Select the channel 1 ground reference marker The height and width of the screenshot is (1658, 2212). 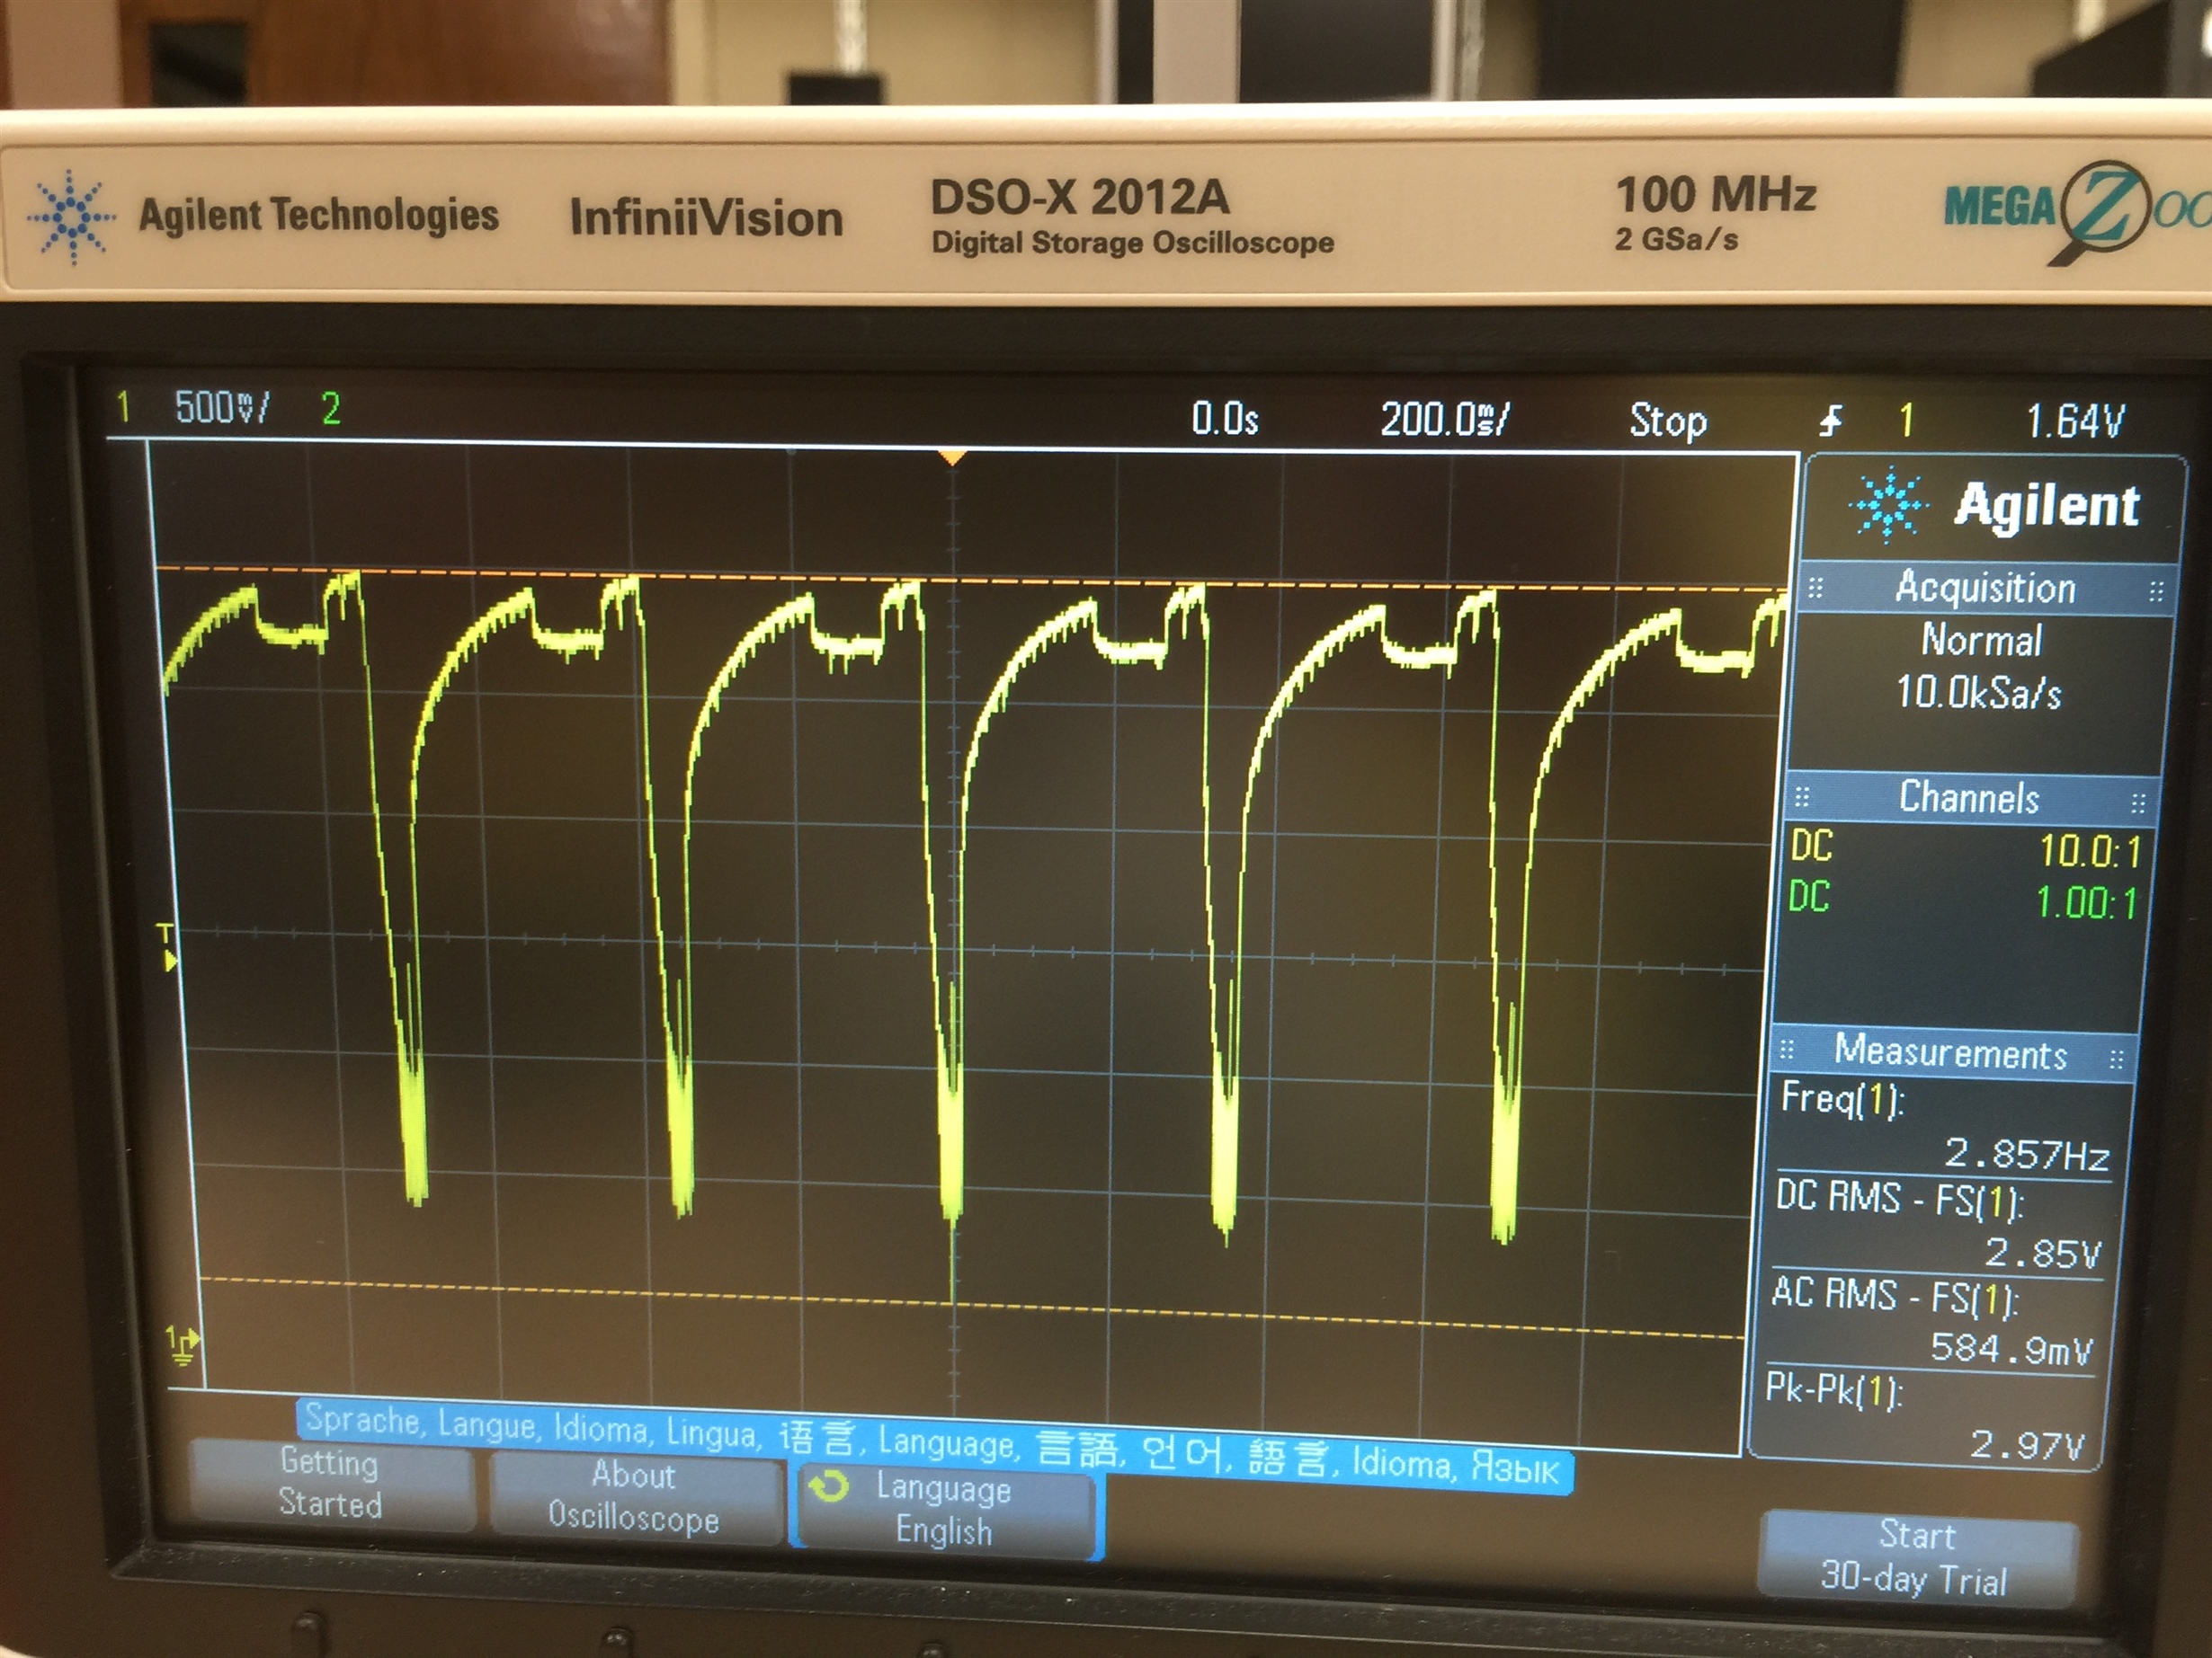click(182, 1343)
